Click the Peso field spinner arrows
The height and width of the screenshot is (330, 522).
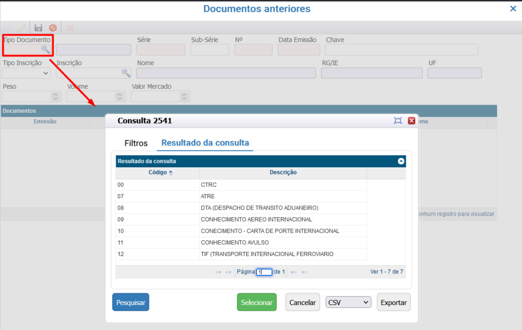(x=55, y=96)
